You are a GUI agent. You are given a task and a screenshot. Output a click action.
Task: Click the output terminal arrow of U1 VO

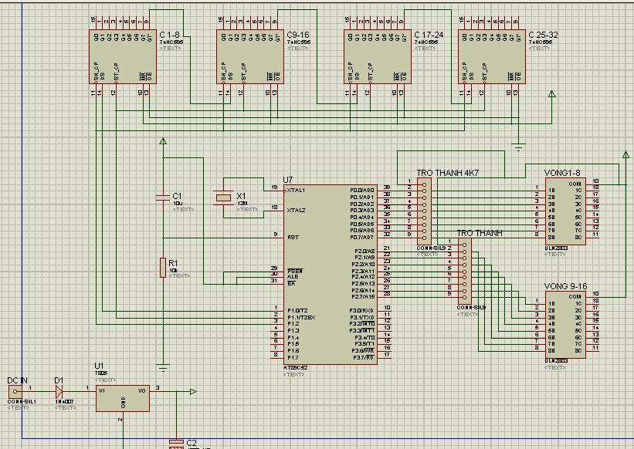point(193,391)
